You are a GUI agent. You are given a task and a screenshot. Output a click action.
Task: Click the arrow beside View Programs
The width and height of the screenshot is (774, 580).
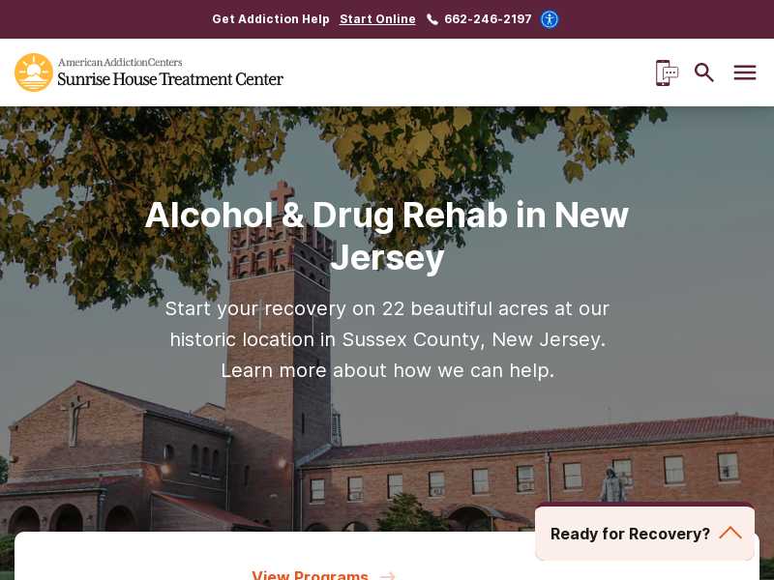coord(388,575)
